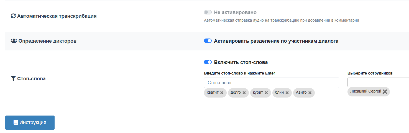Click the speaker detection users icon

coord(14,41)
